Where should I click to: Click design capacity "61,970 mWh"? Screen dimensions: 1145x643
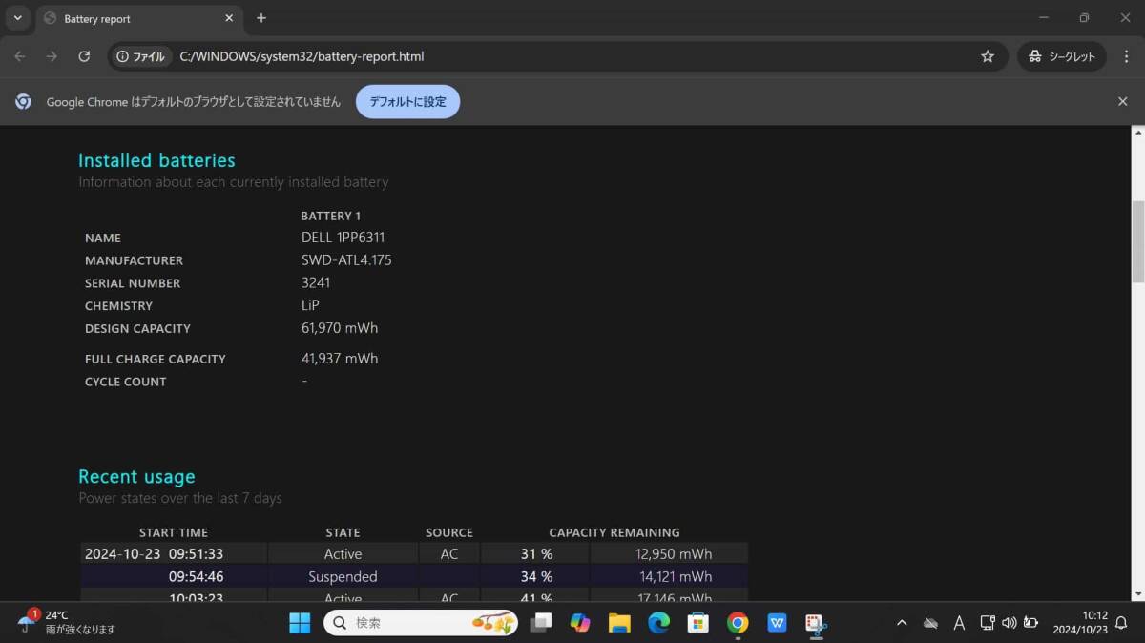(x=340, y=328)
